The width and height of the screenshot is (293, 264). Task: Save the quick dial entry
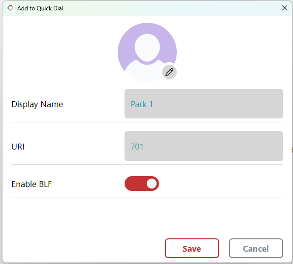[x=192, y=248]
